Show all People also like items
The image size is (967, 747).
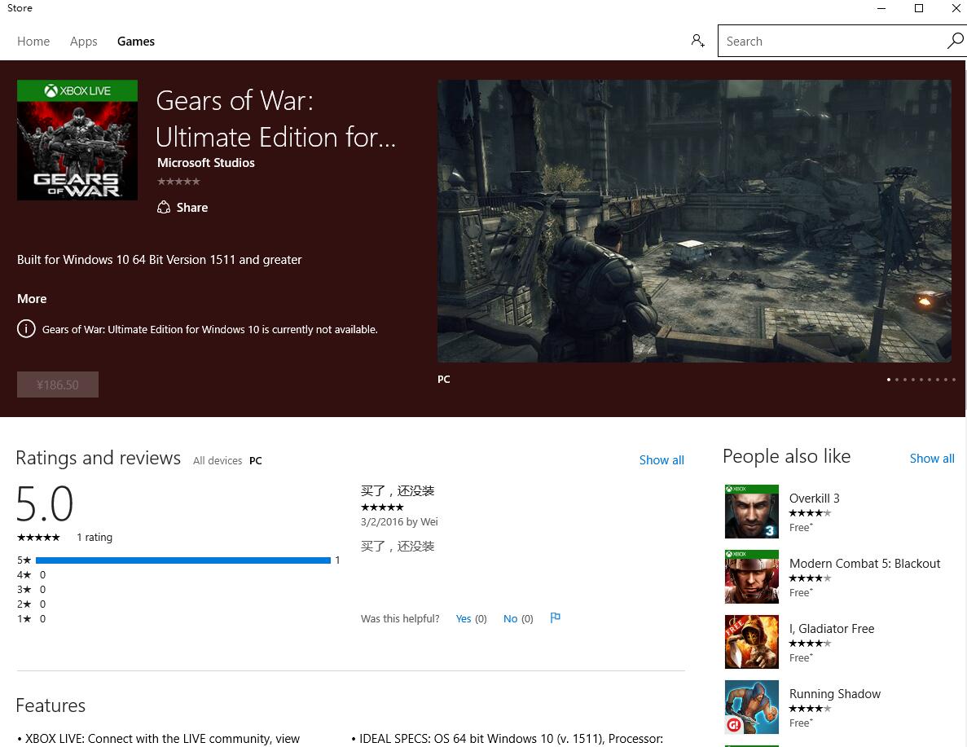pyautogui.click(x=932, y=459)
